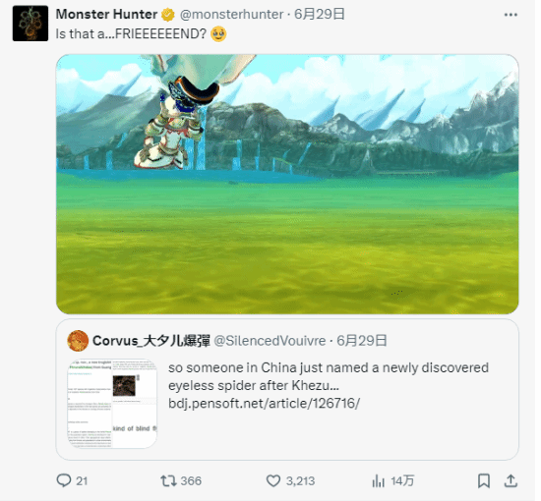Open the quoted post about eyeless spider
Image resolution: width=541 pixels, height=501 pixels.
[287, 389]
